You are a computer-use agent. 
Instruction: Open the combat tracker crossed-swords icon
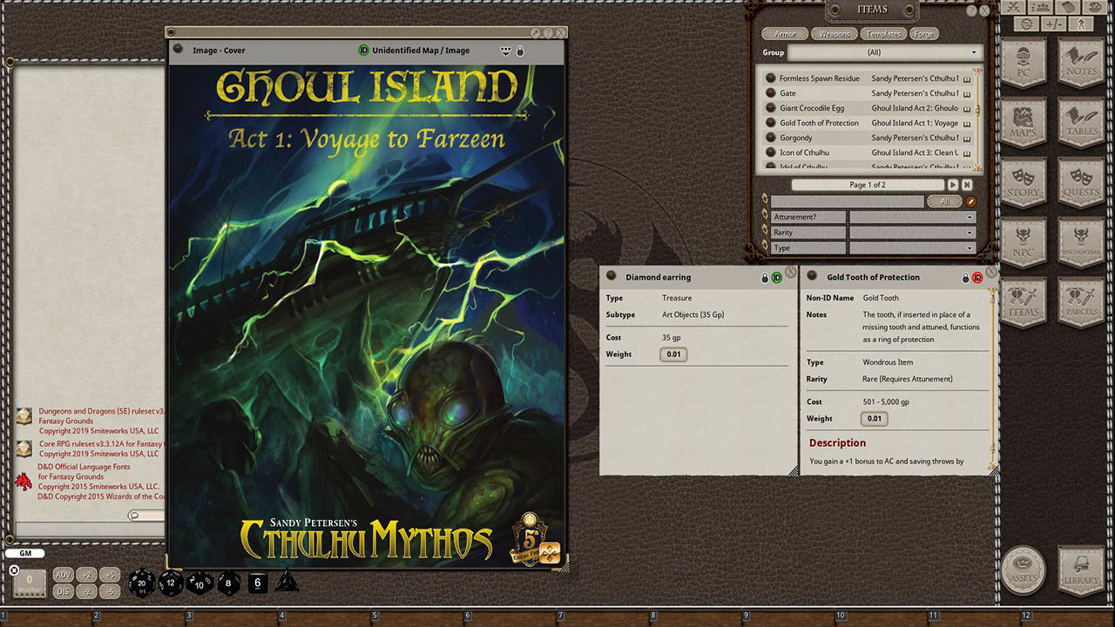pos(1013,7)
